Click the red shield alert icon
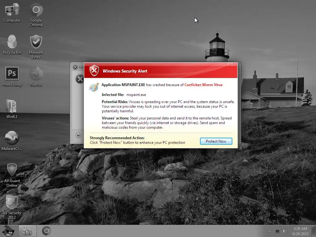 [94, 71]
